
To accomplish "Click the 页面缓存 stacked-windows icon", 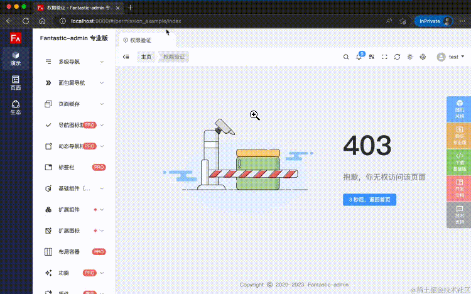I will click(x=48, y=104).
